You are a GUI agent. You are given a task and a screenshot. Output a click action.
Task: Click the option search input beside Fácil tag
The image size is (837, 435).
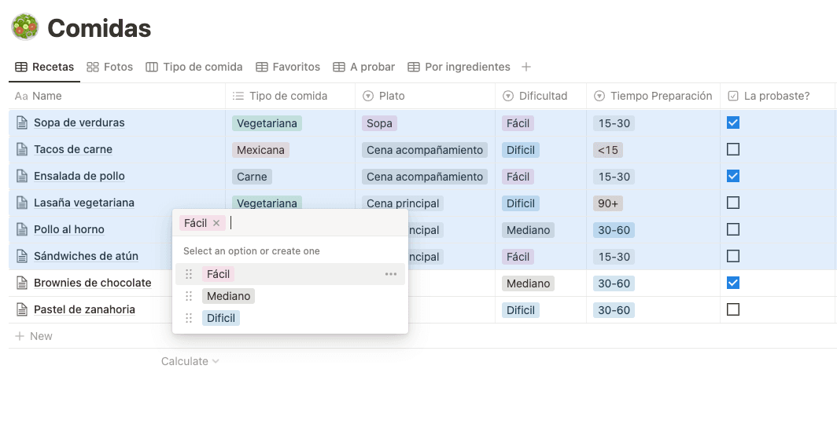[x=315, y=223]
